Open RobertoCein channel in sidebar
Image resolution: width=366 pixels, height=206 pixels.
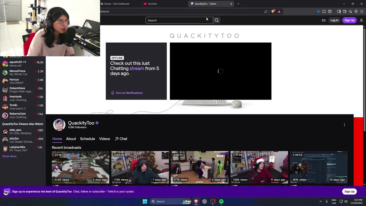pyautogui.click(x=23, y=115)
